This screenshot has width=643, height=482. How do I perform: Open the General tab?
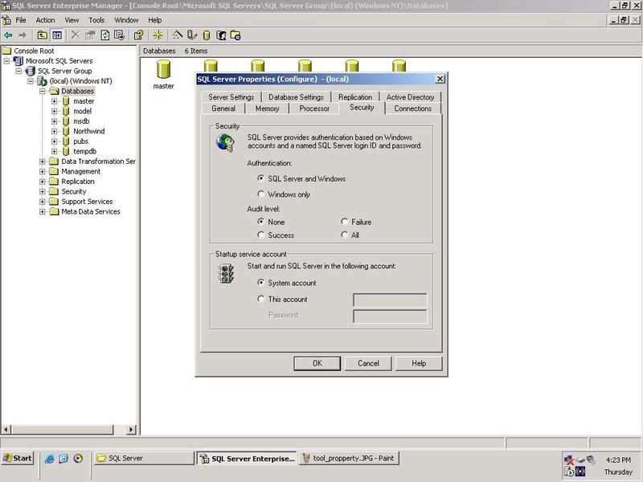coord(223,108)
